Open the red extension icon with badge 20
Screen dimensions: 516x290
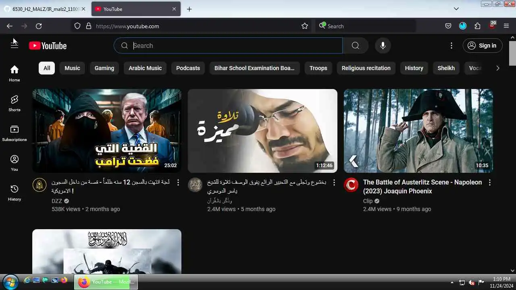click(492, 25)
